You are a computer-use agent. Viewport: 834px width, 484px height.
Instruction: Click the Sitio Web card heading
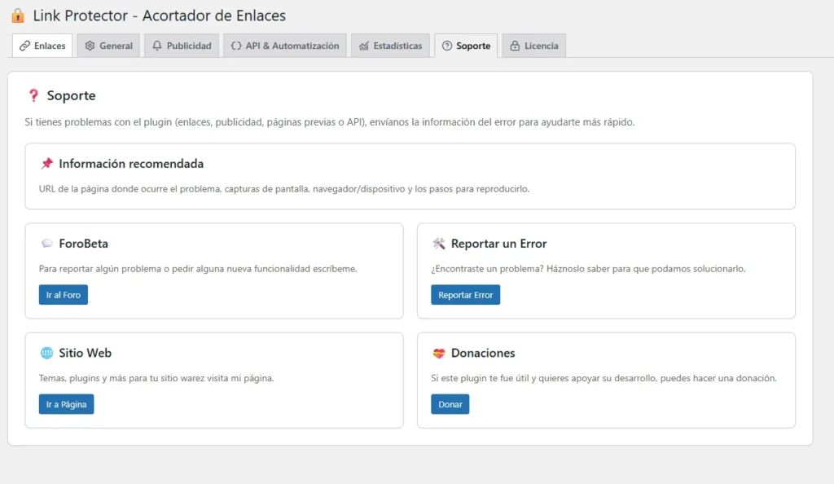tap(85, 353)
